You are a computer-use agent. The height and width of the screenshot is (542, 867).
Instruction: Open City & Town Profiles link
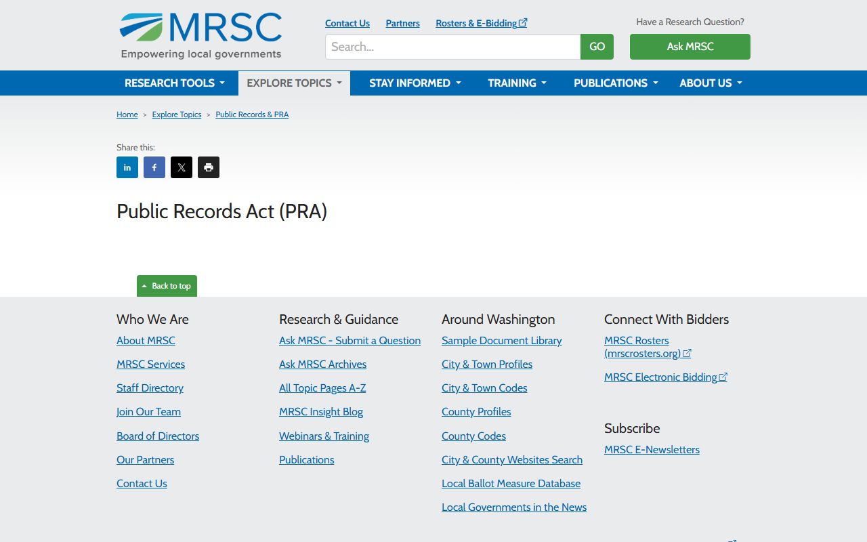click(x=487, y=364)
